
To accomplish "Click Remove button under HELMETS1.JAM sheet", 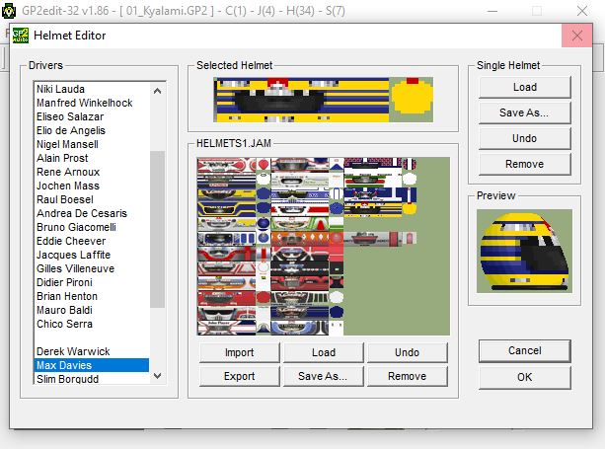I will (407, 376).
